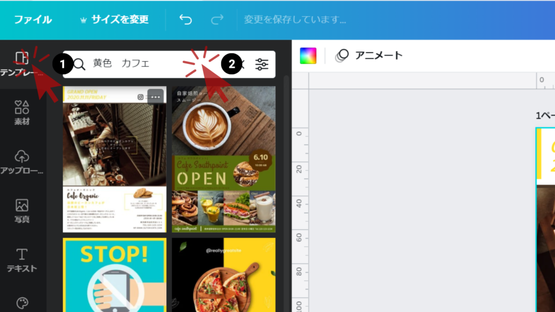The height and width of the screenshot is (312, 555).
Task: Click the crown icon beside サイズを変更
Action: coord(83,20)
